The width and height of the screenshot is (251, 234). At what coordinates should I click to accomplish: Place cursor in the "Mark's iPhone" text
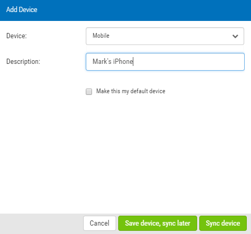pos(112,62)
